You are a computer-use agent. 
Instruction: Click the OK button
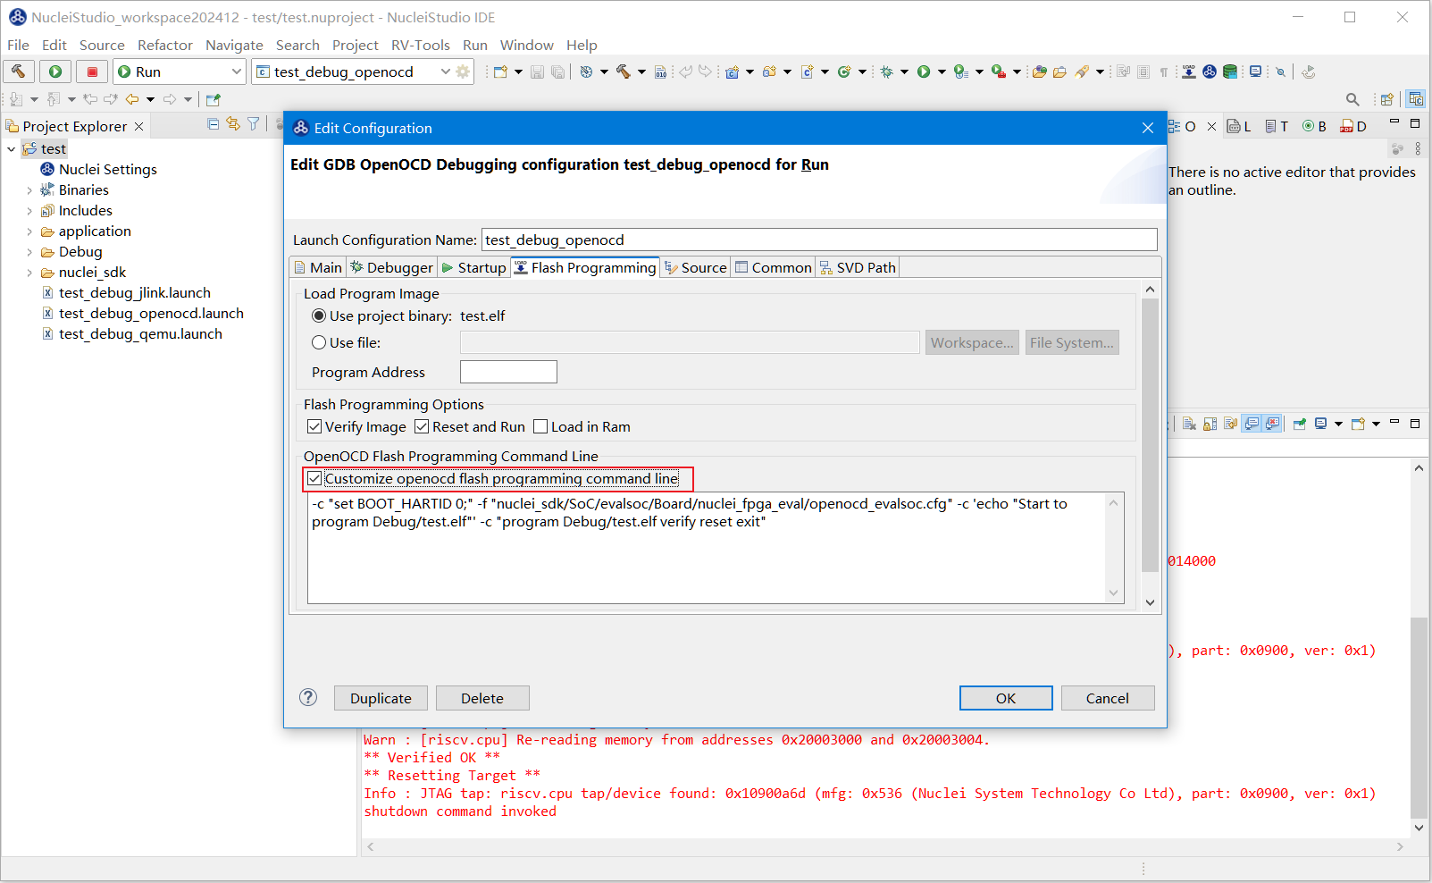point(1005,698)
